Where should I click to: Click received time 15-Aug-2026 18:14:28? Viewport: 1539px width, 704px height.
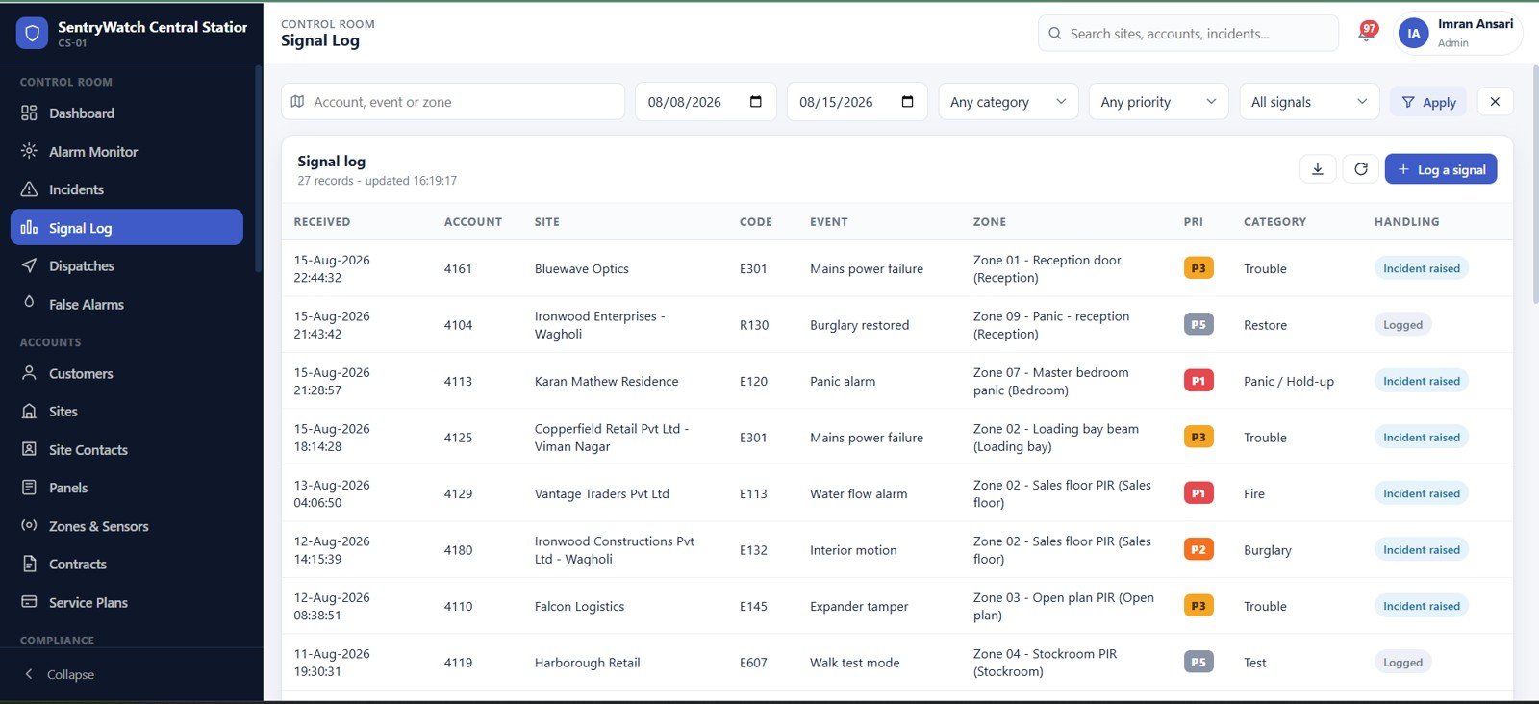point(331,438)
